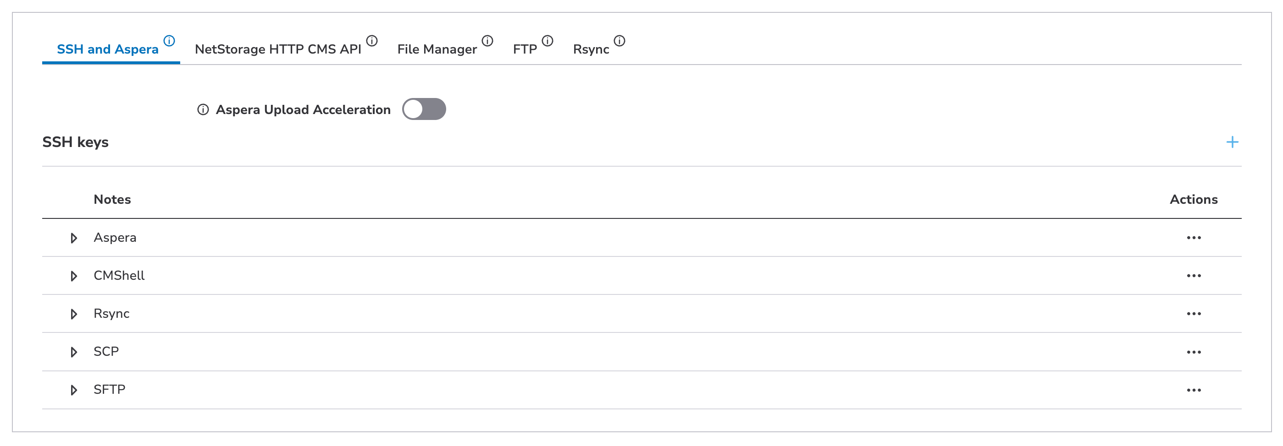Open the File Manager tab
The height and width of the screenshot is (446, 1283).
click(x=437, y=49)
